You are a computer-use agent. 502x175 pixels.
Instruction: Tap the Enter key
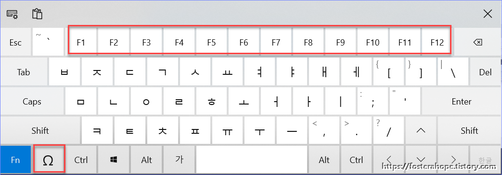tap(462, 101)
